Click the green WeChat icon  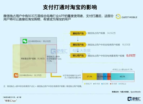click(25, 41)
